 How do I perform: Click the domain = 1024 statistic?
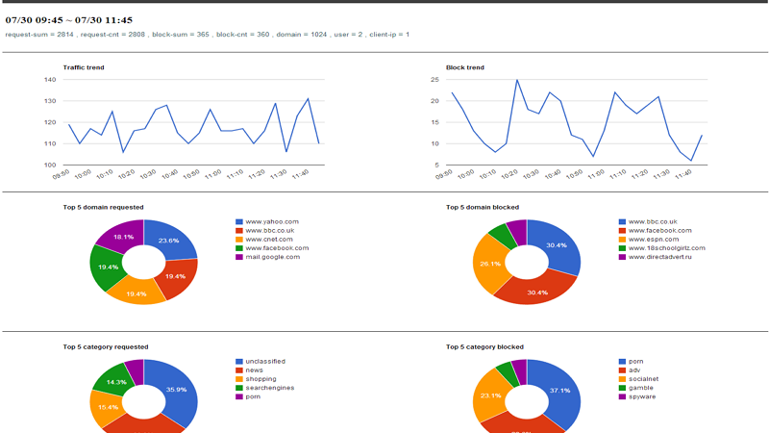(x=301, y=35)
